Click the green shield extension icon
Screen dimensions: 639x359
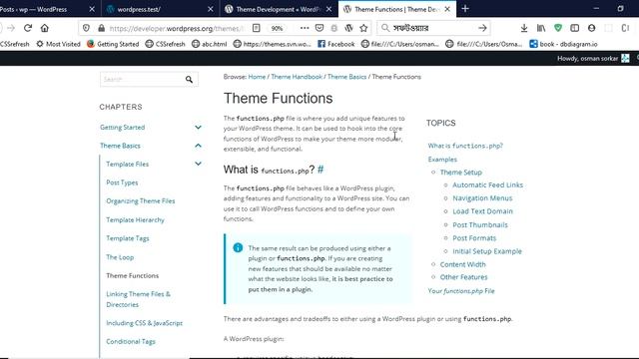(x=558, y=28)
